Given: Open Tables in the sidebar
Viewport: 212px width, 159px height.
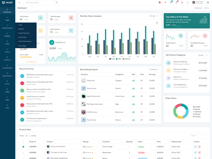Looking at the screenshot, I should pos(7,90).
